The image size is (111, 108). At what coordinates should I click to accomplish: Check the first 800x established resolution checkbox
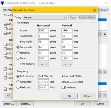5,44
